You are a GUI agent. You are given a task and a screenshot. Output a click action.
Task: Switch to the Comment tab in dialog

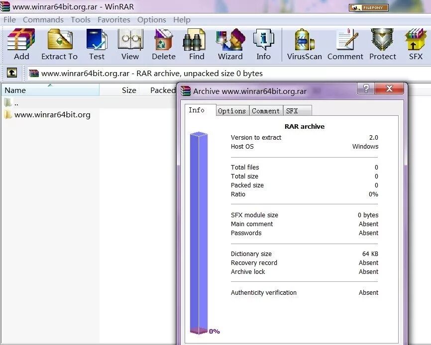[266, 110]
